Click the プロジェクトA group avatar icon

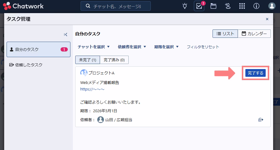pos(84,73)
